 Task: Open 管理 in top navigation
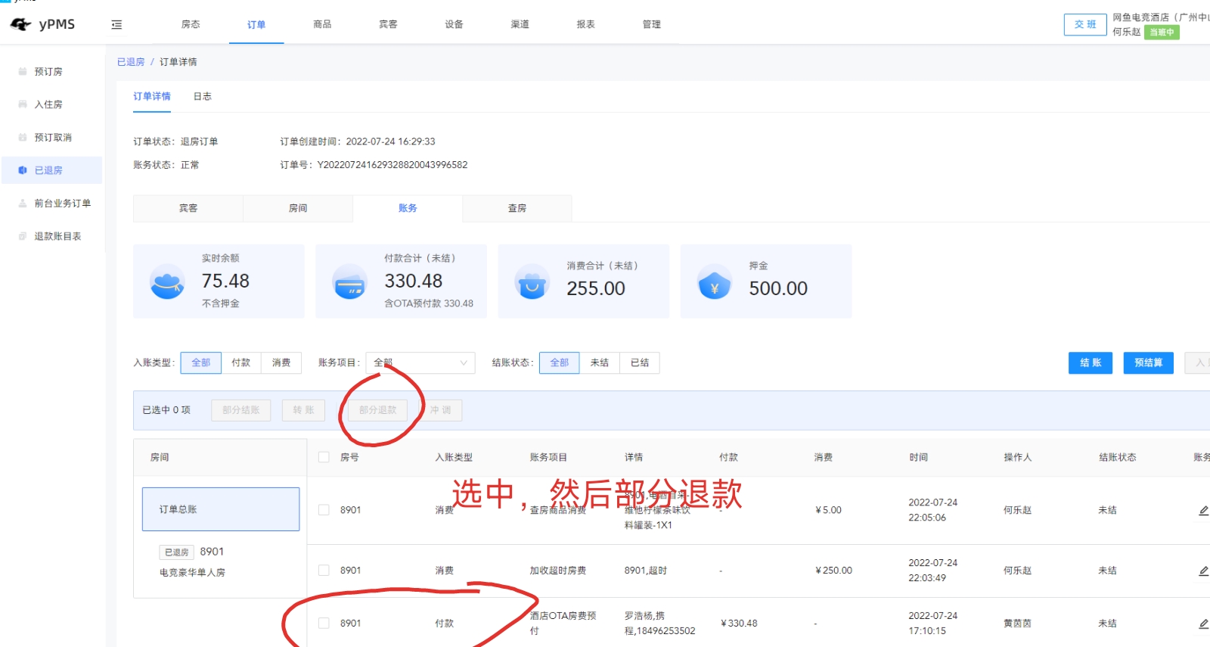click(x=651, y=24)
